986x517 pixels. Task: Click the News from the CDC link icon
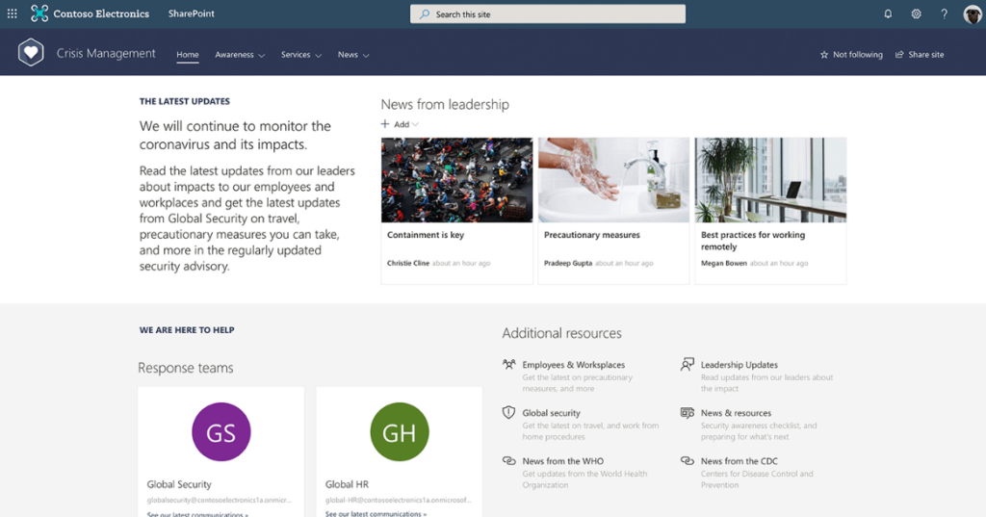pyautogui.click(x=688, y=461)
